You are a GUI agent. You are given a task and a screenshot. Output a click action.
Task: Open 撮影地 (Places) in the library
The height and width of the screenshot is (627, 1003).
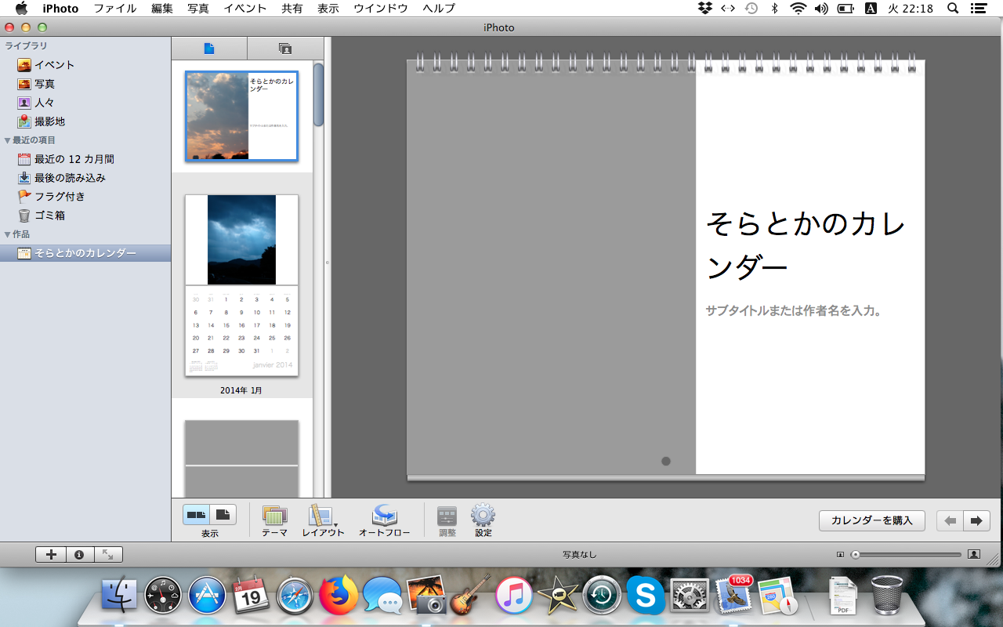(49, 121)
